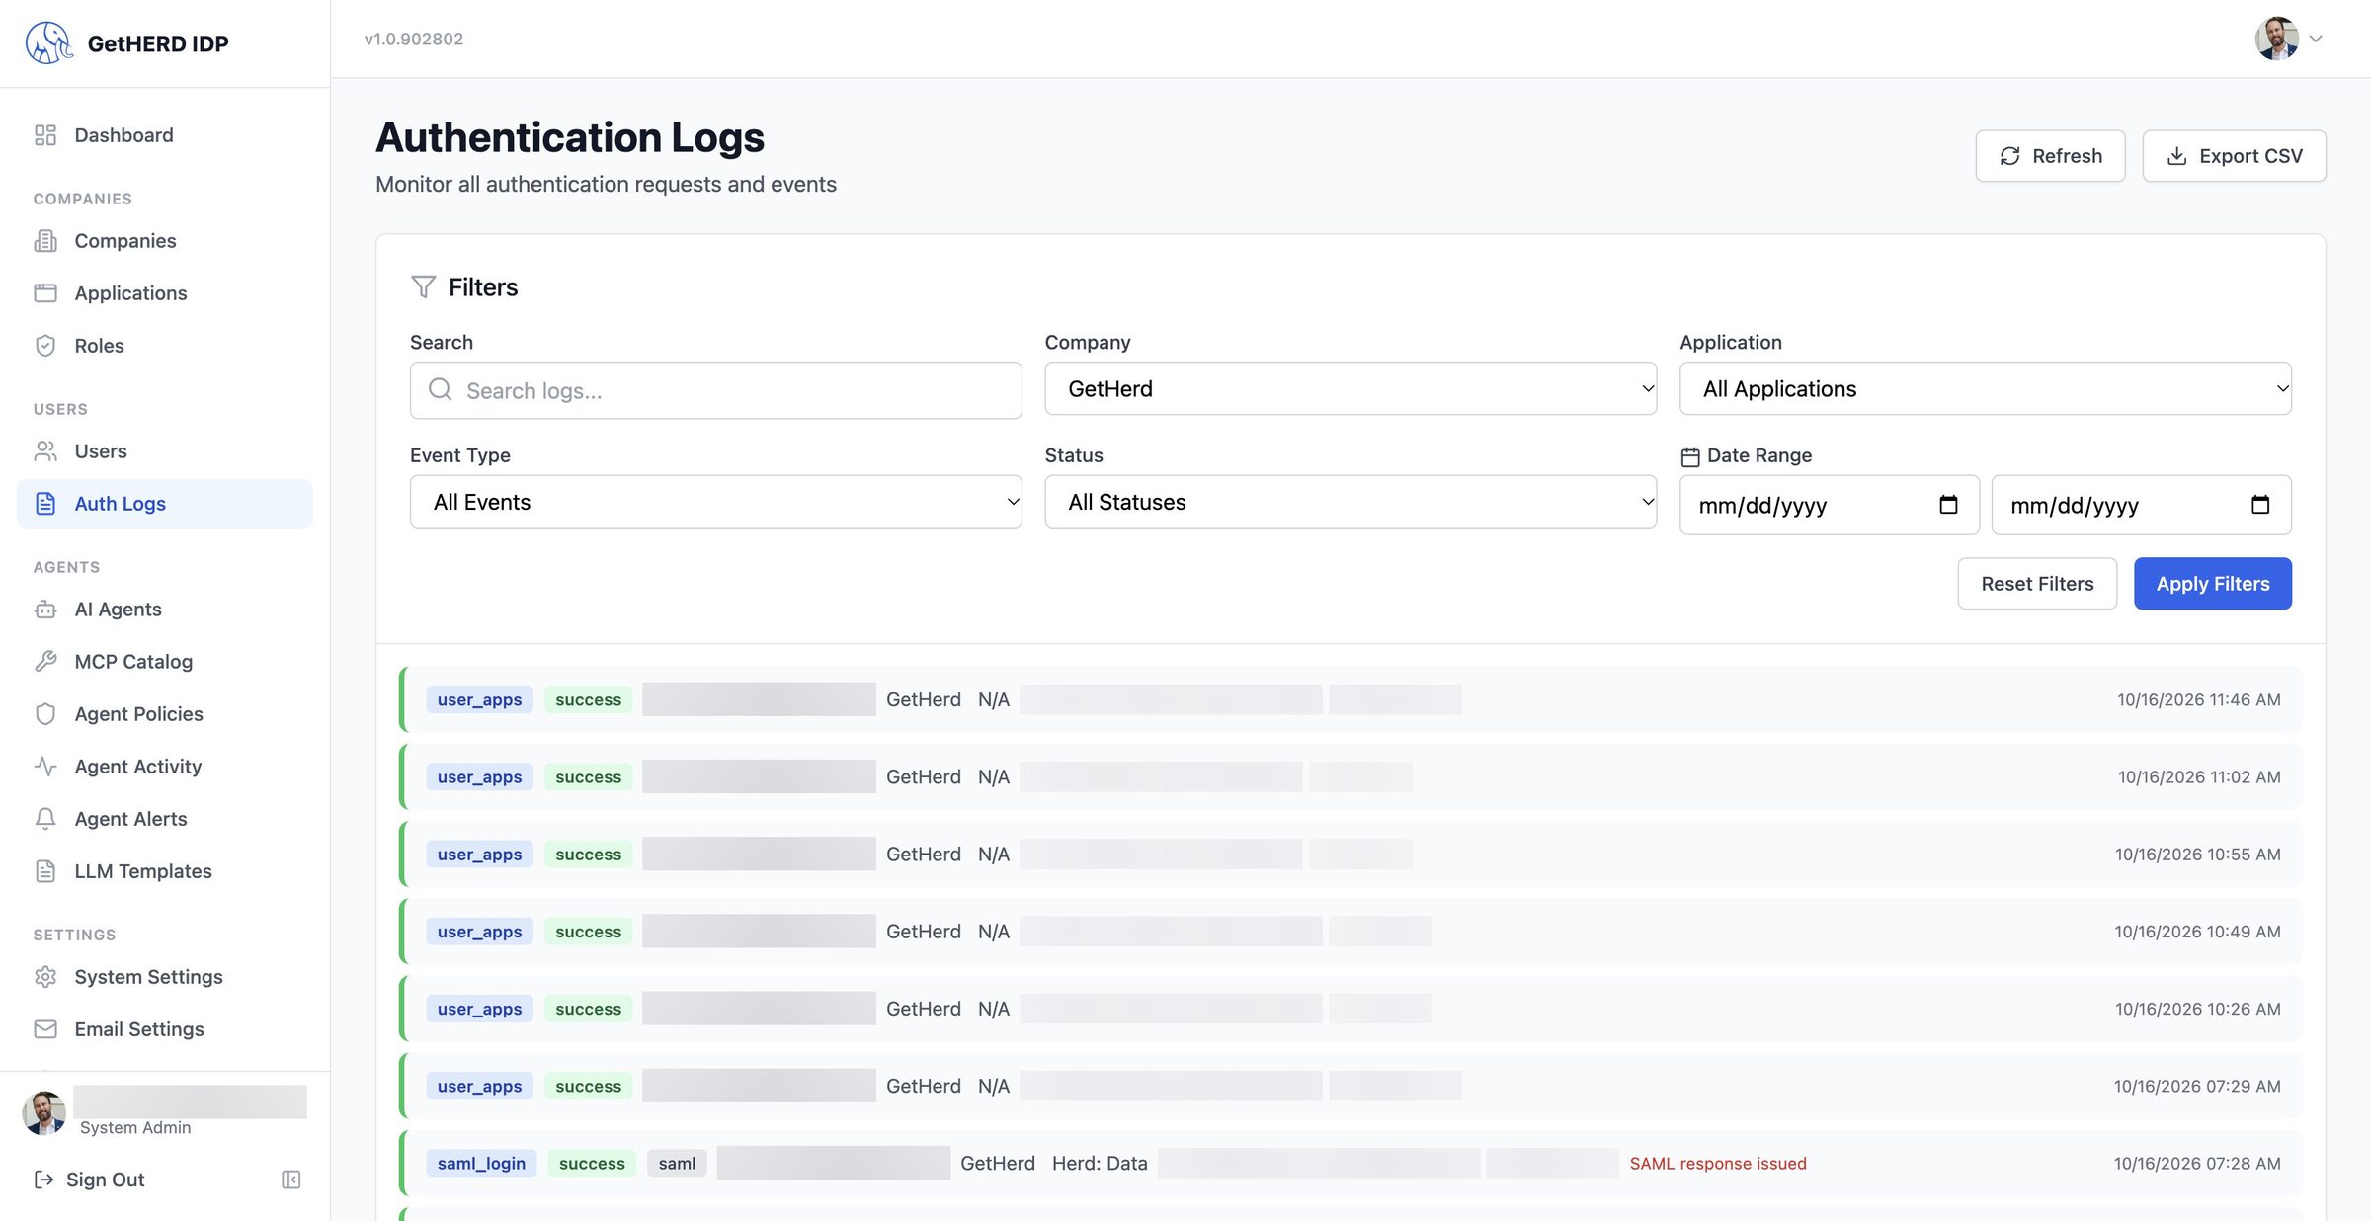Click the Refresh button
The image size is (2371, 1221).
(x=2050, y=156)
